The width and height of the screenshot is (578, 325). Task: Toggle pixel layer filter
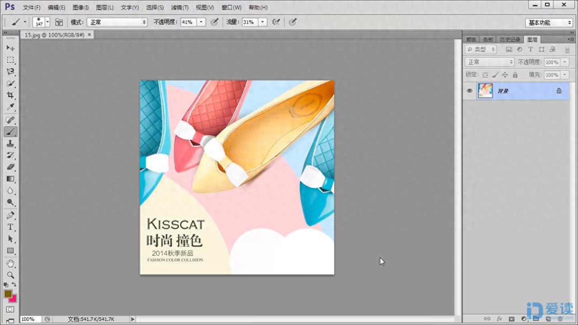(x=509, y=50)
